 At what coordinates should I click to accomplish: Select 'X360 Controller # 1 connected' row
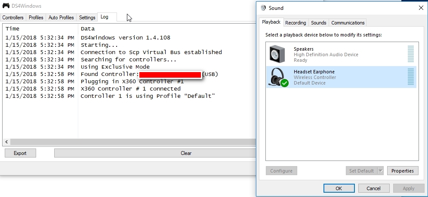(129, 89)
